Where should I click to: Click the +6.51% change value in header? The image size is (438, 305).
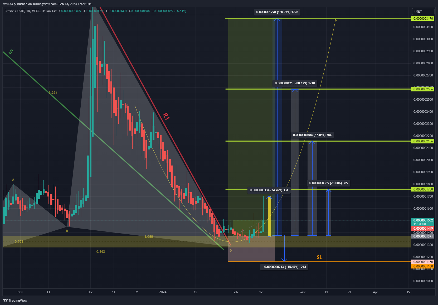tap(180, 11)
